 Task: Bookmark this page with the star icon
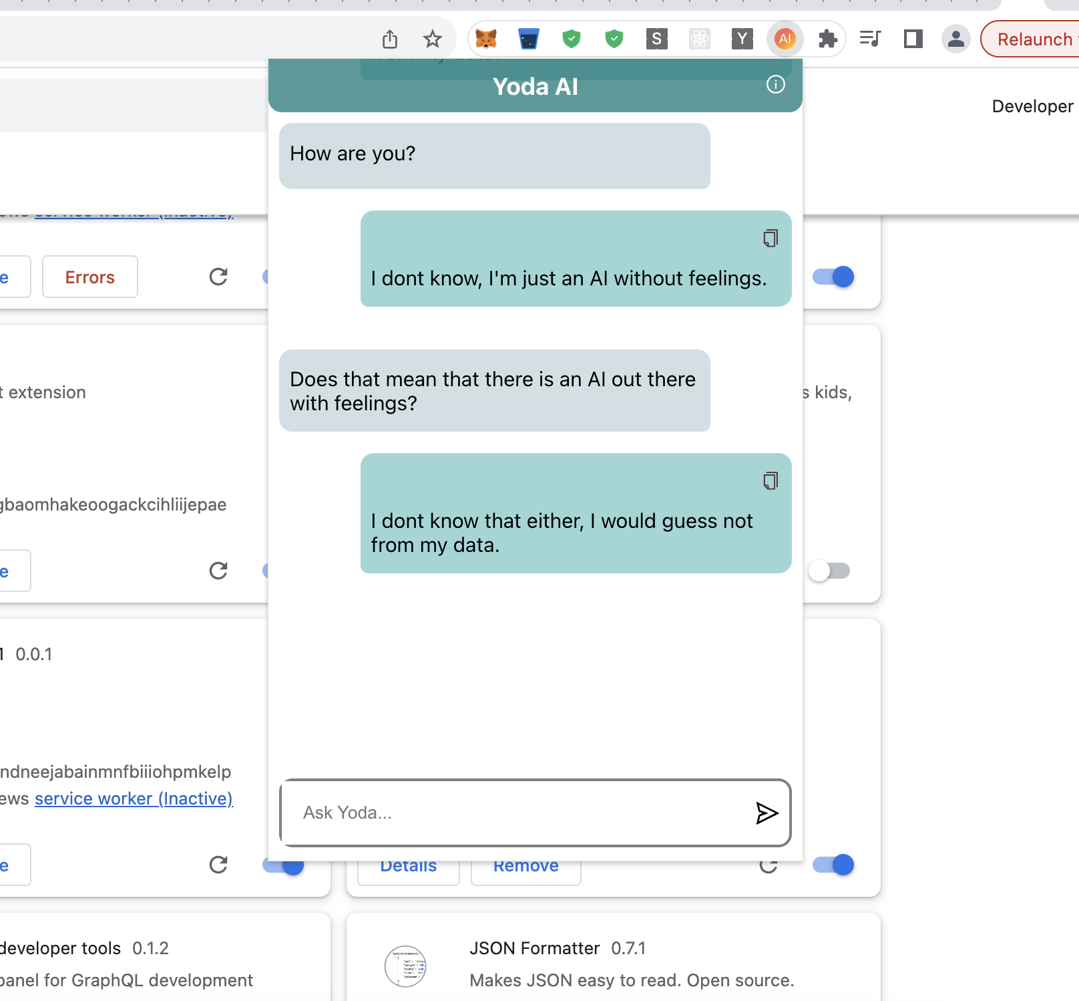point(433,39)
